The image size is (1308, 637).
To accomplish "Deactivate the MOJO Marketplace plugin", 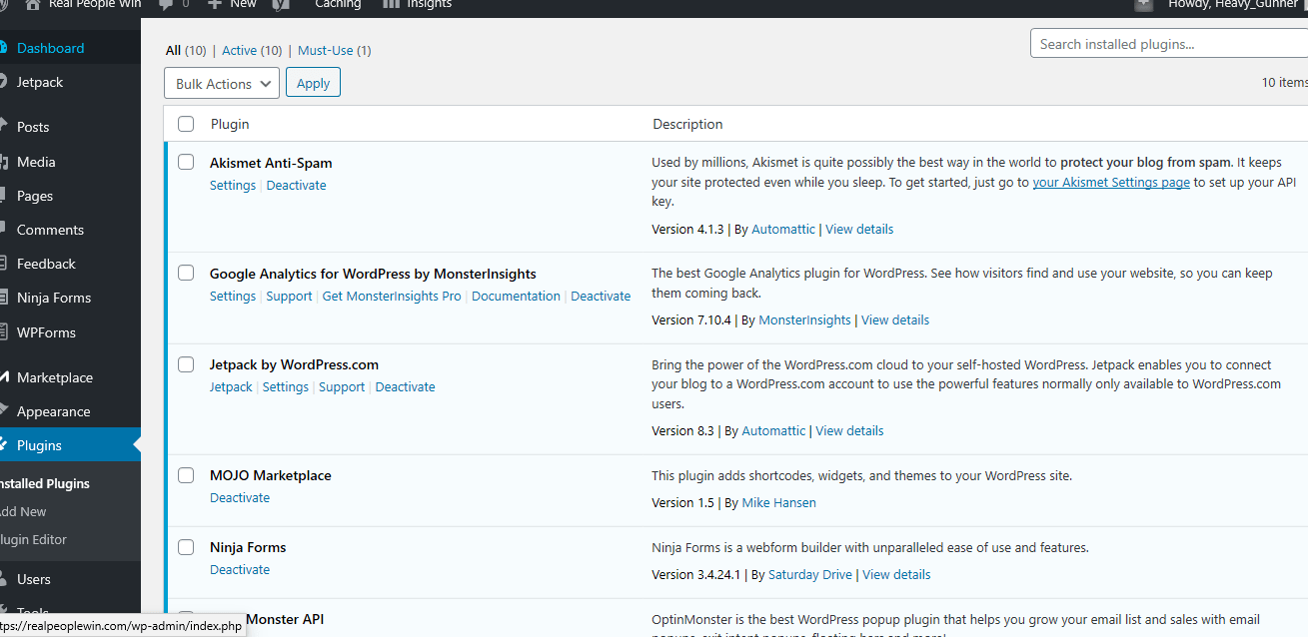I will coord(240,497).
